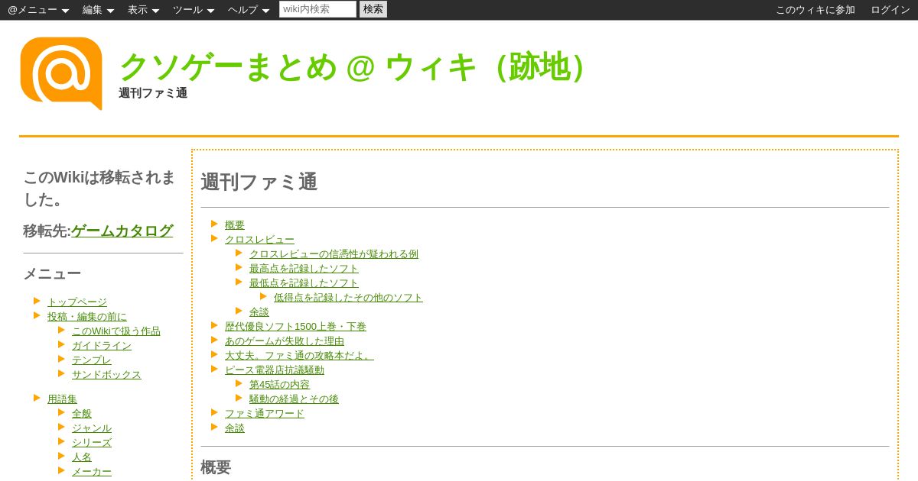Jump to 歴代優良ソフト1500上巻・下巻
This screenshot has height=481, width=918.
(x=295, y=327)
